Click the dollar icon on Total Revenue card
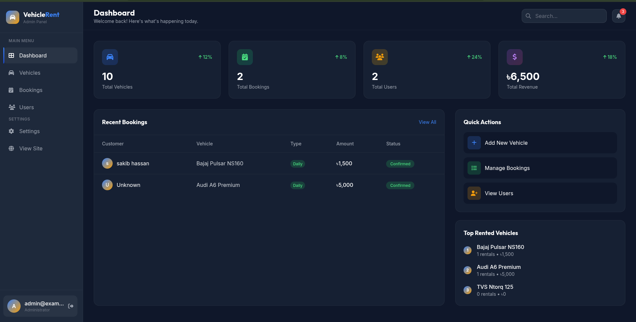Viewport: 636px width, 322px height. [514, 57]
